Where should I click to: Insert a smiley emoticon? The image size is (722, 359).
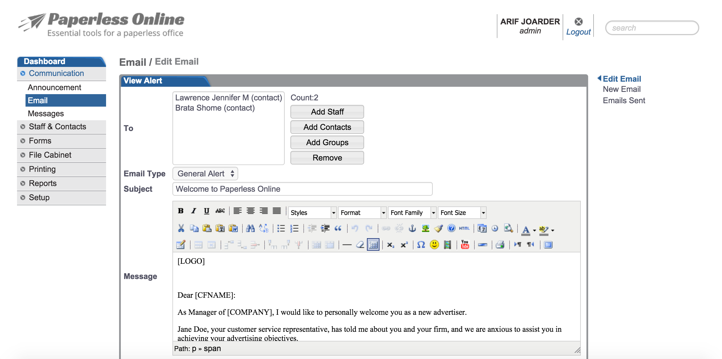pyautogui.click(x=434, y=244)
